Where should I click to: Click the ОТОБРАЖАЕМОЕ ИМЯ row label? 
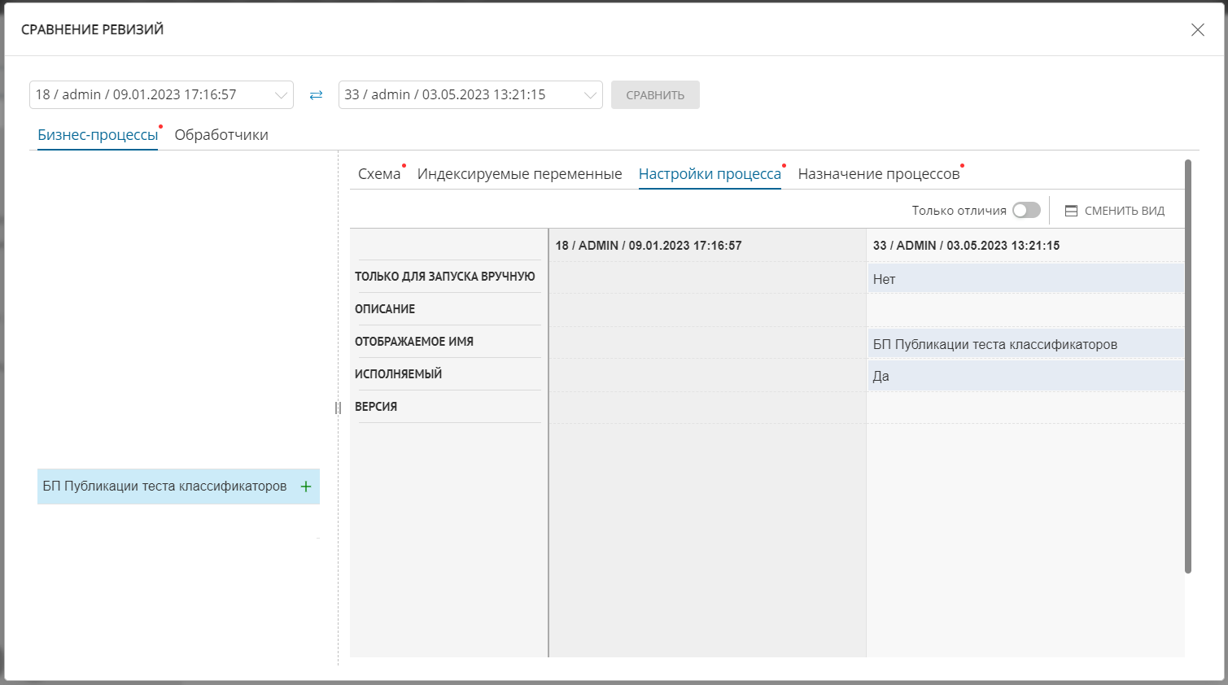[x=414, y=342]
